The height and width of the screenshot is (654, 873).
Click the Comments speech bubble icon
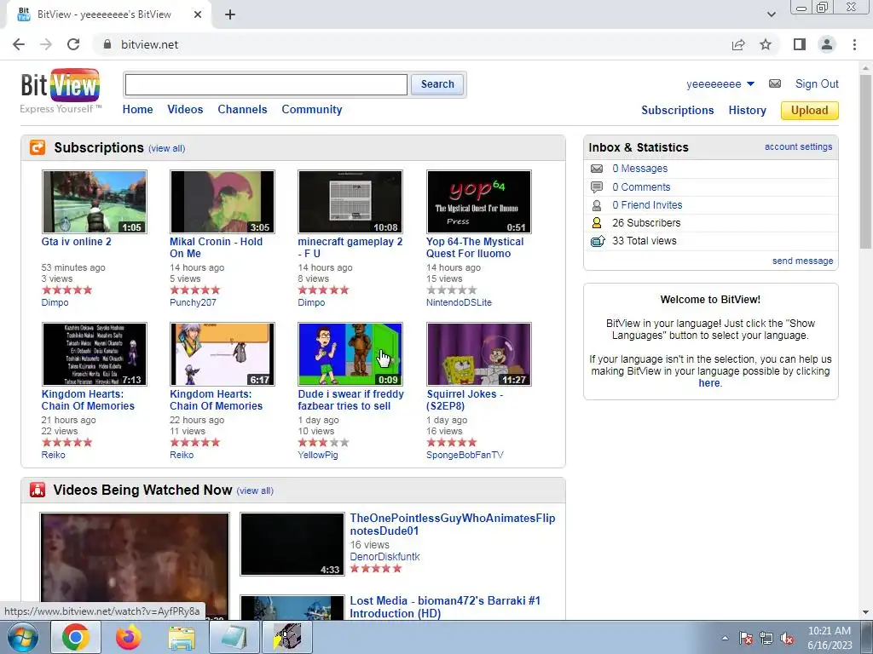(x=597, y=186)
